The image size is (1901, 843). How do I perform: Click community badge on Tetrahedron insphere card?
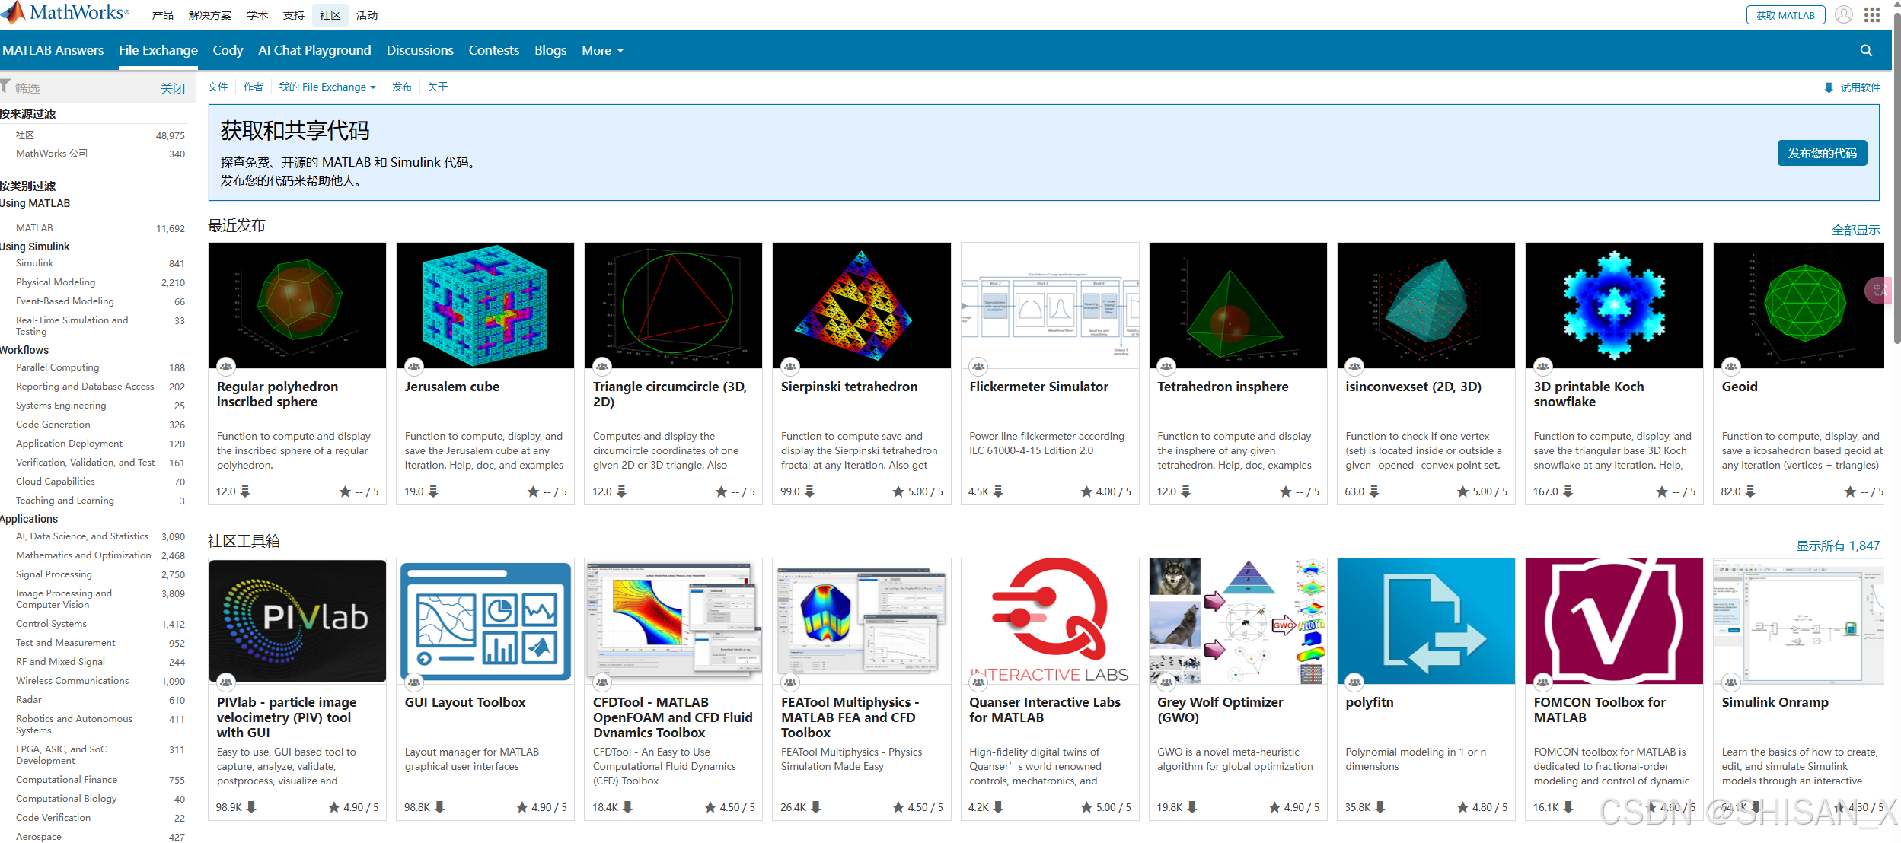click(1166, 367)
